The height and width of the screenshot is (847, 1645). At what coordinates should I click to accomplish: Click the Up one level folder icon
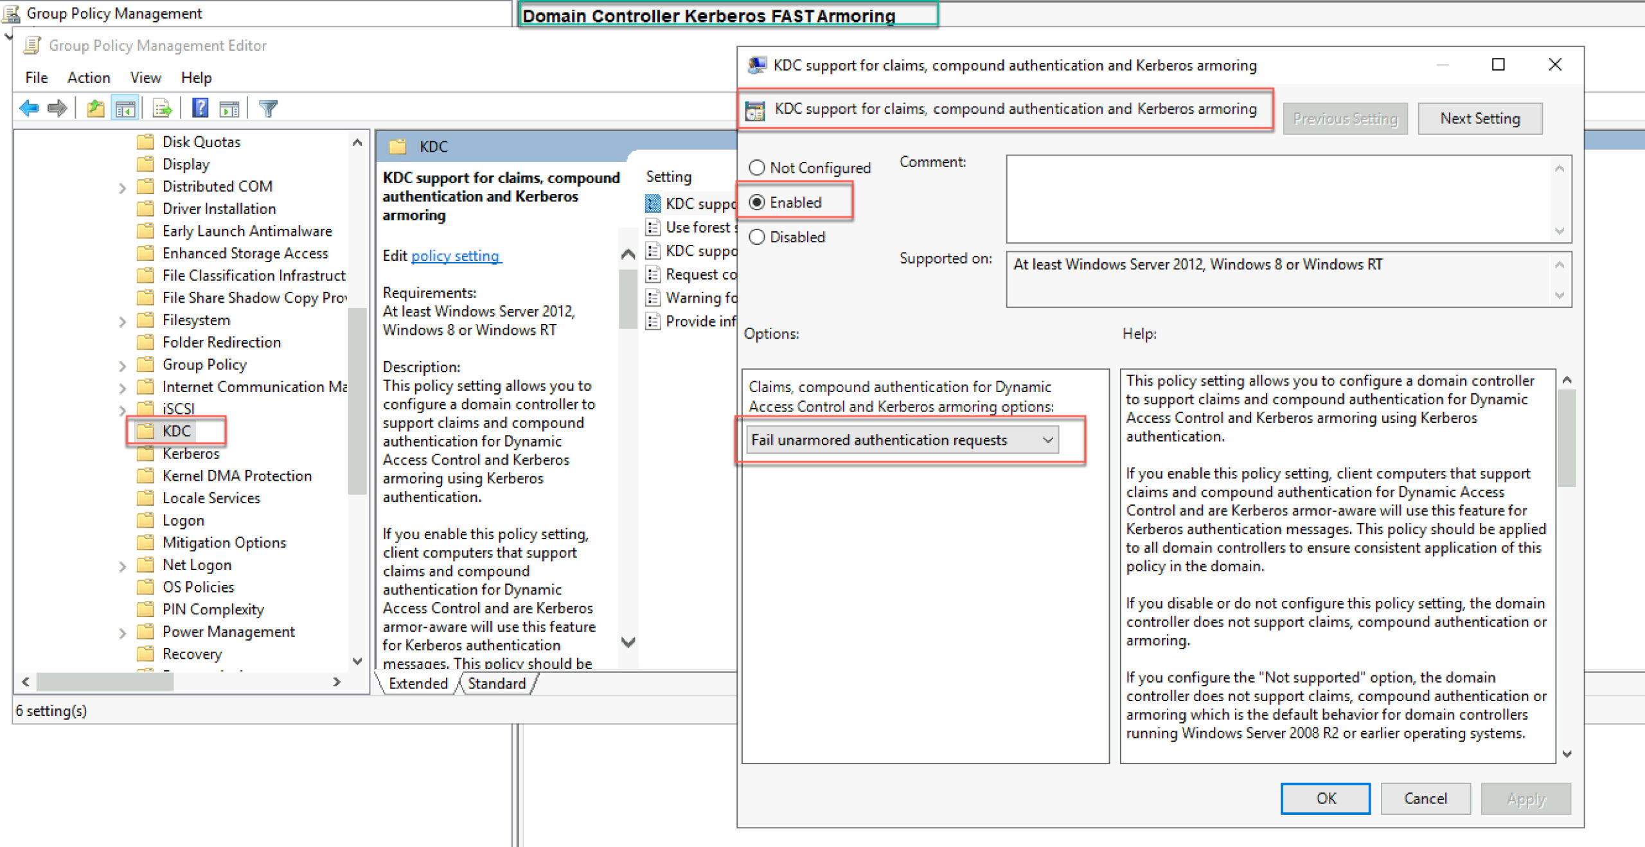(x=96, y=108)
